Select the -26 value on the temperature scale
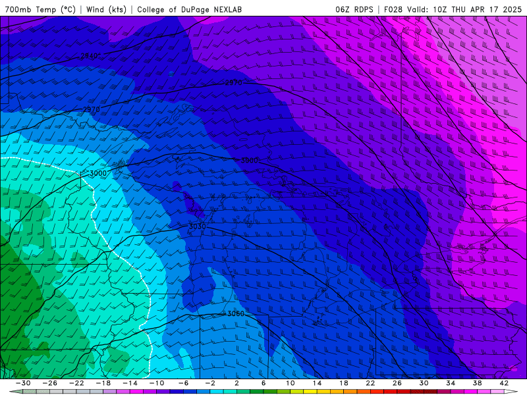Viewport: 527px width, 395px height. (50, 383)
